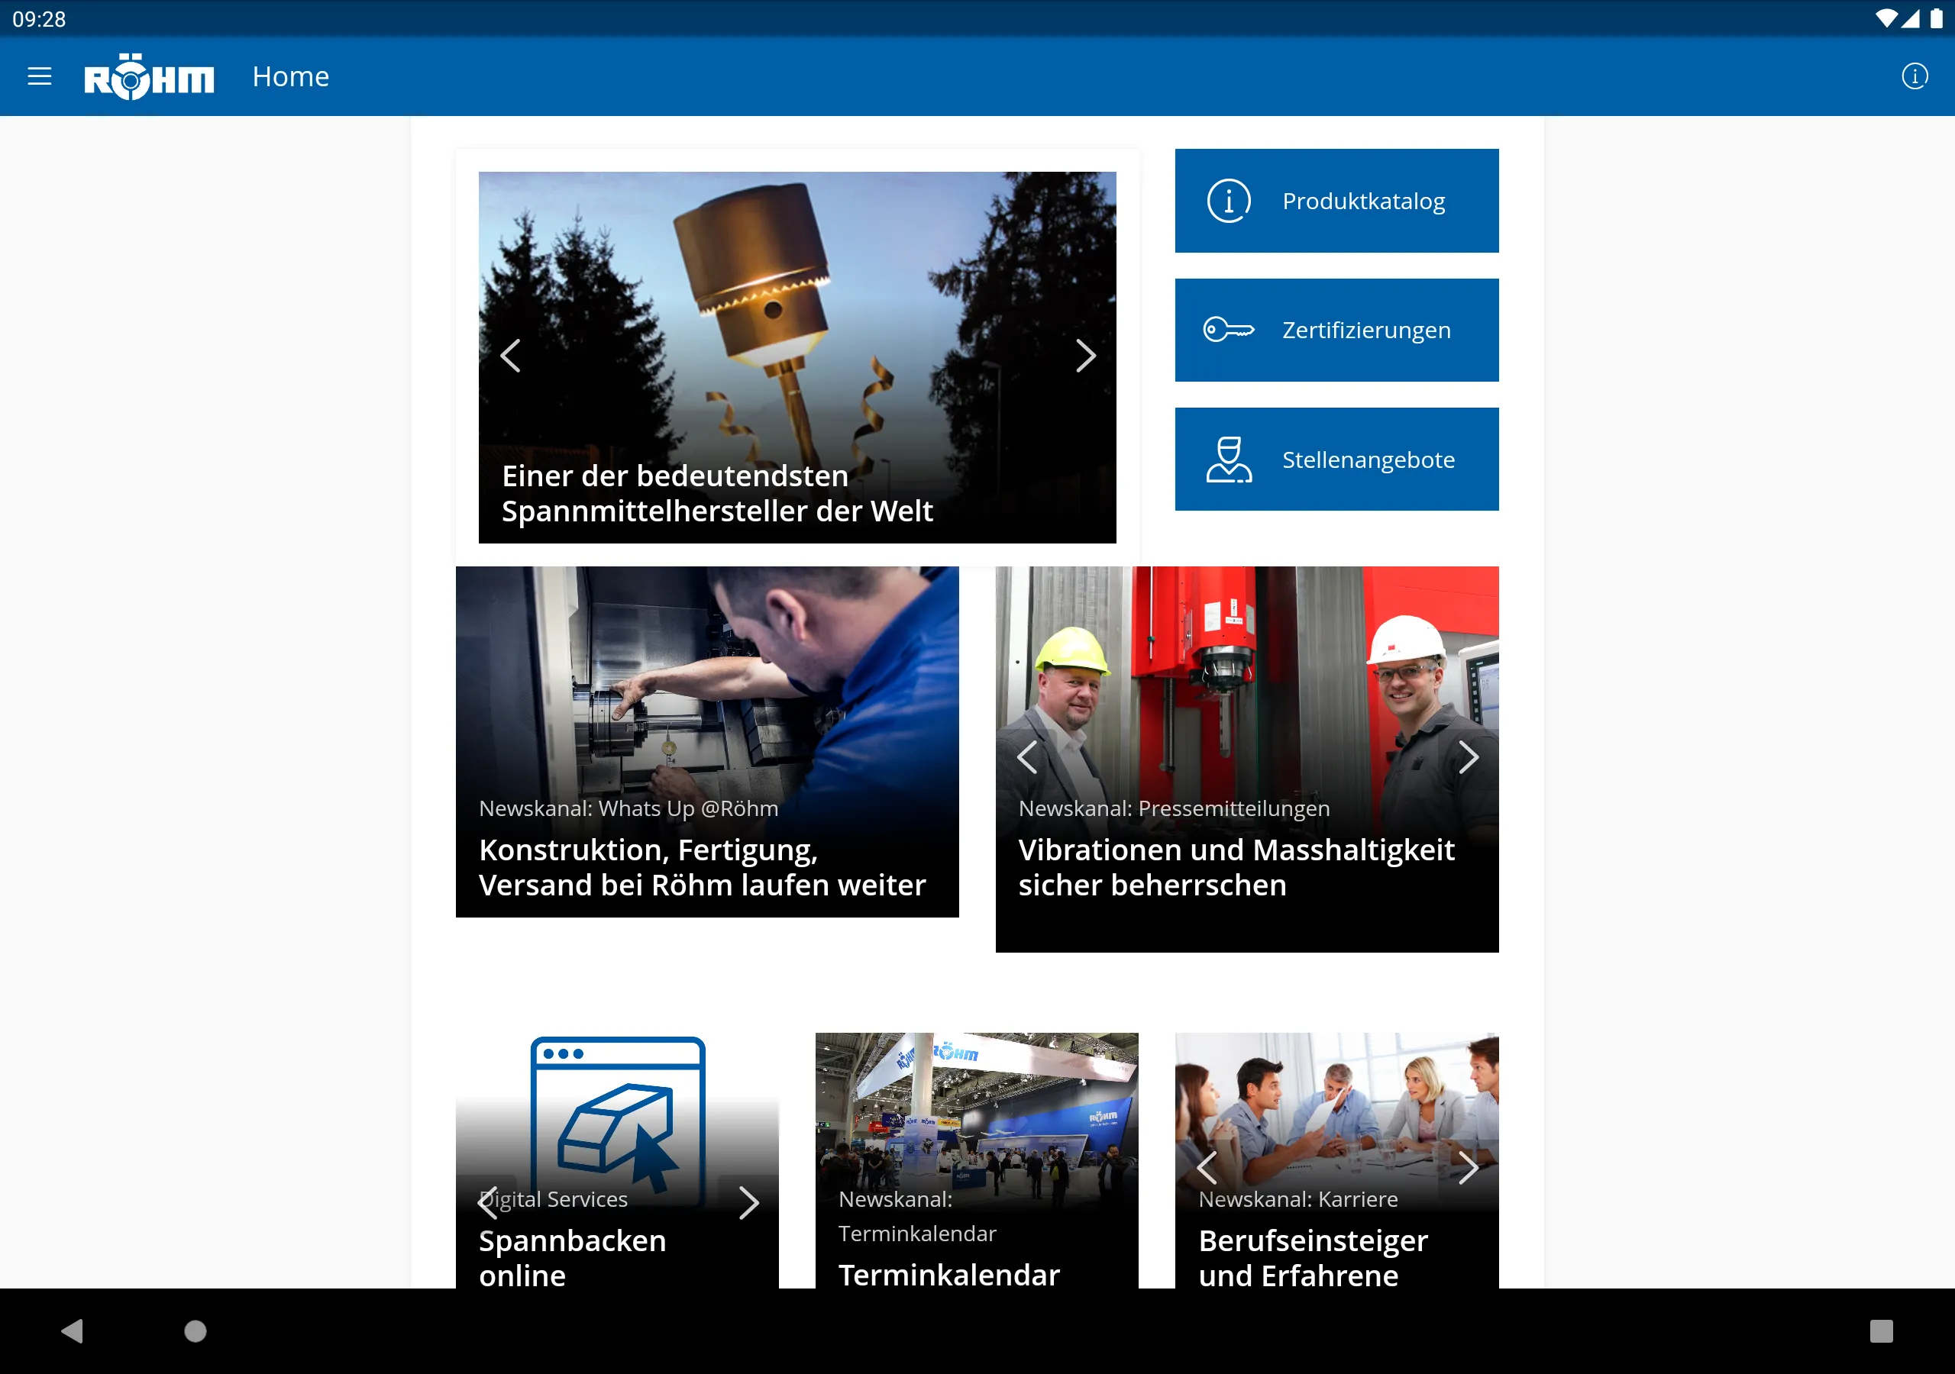Screen dimensions: 1955x1374
Task: Tap the Android home button
Action: [195, 1330]
